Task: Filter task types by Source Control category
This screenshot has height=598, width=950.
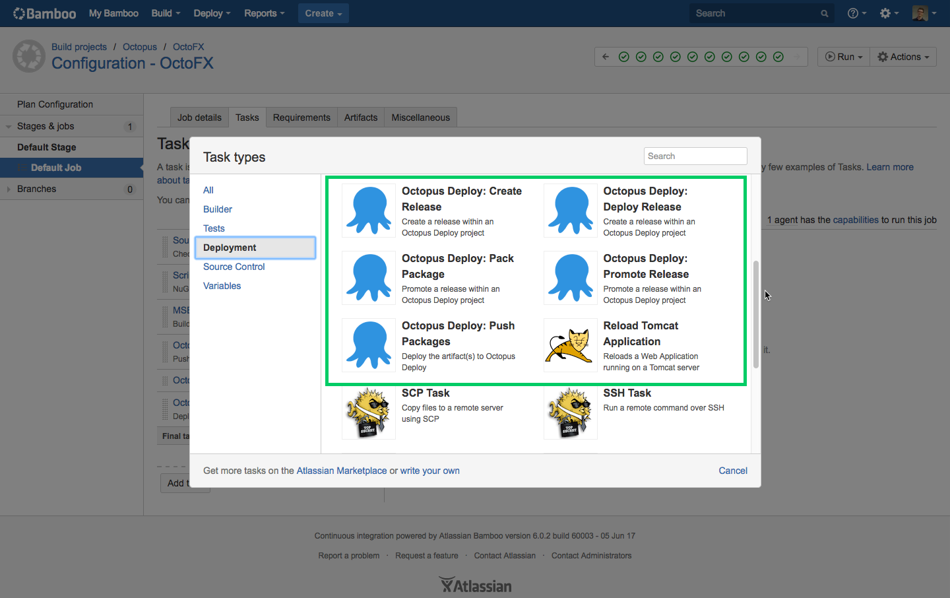Action: point(234,267)
